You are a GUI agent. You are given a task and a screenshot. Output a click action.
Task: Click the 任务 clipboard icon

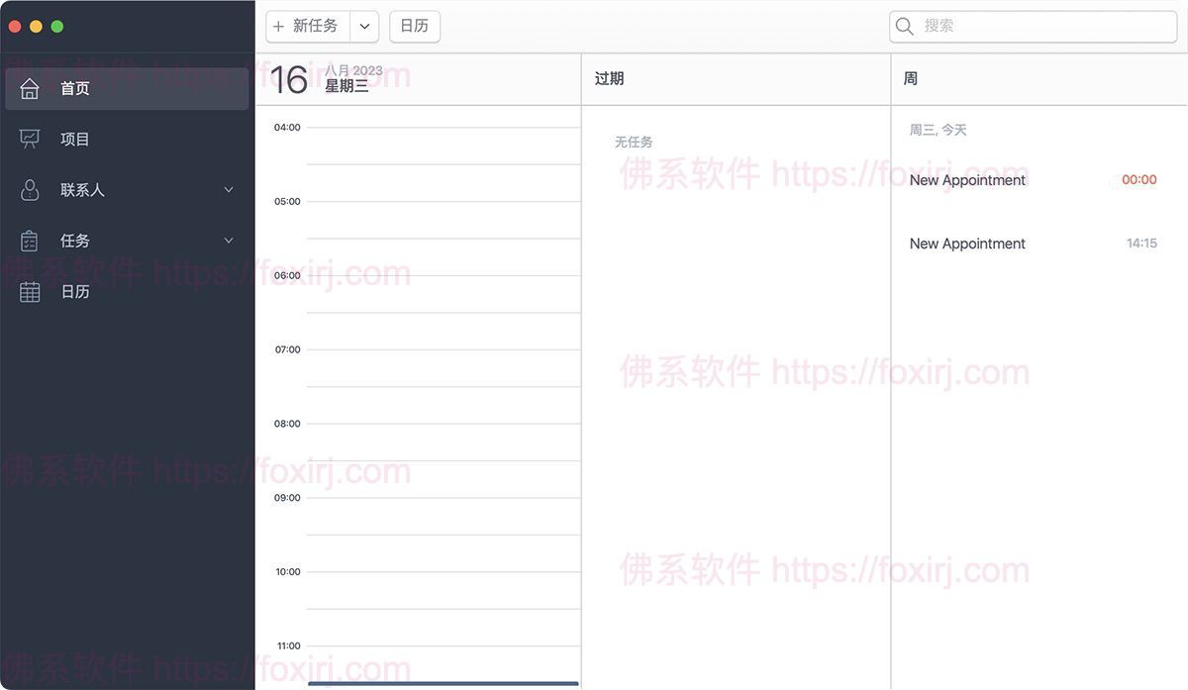(x=29, y=240)
